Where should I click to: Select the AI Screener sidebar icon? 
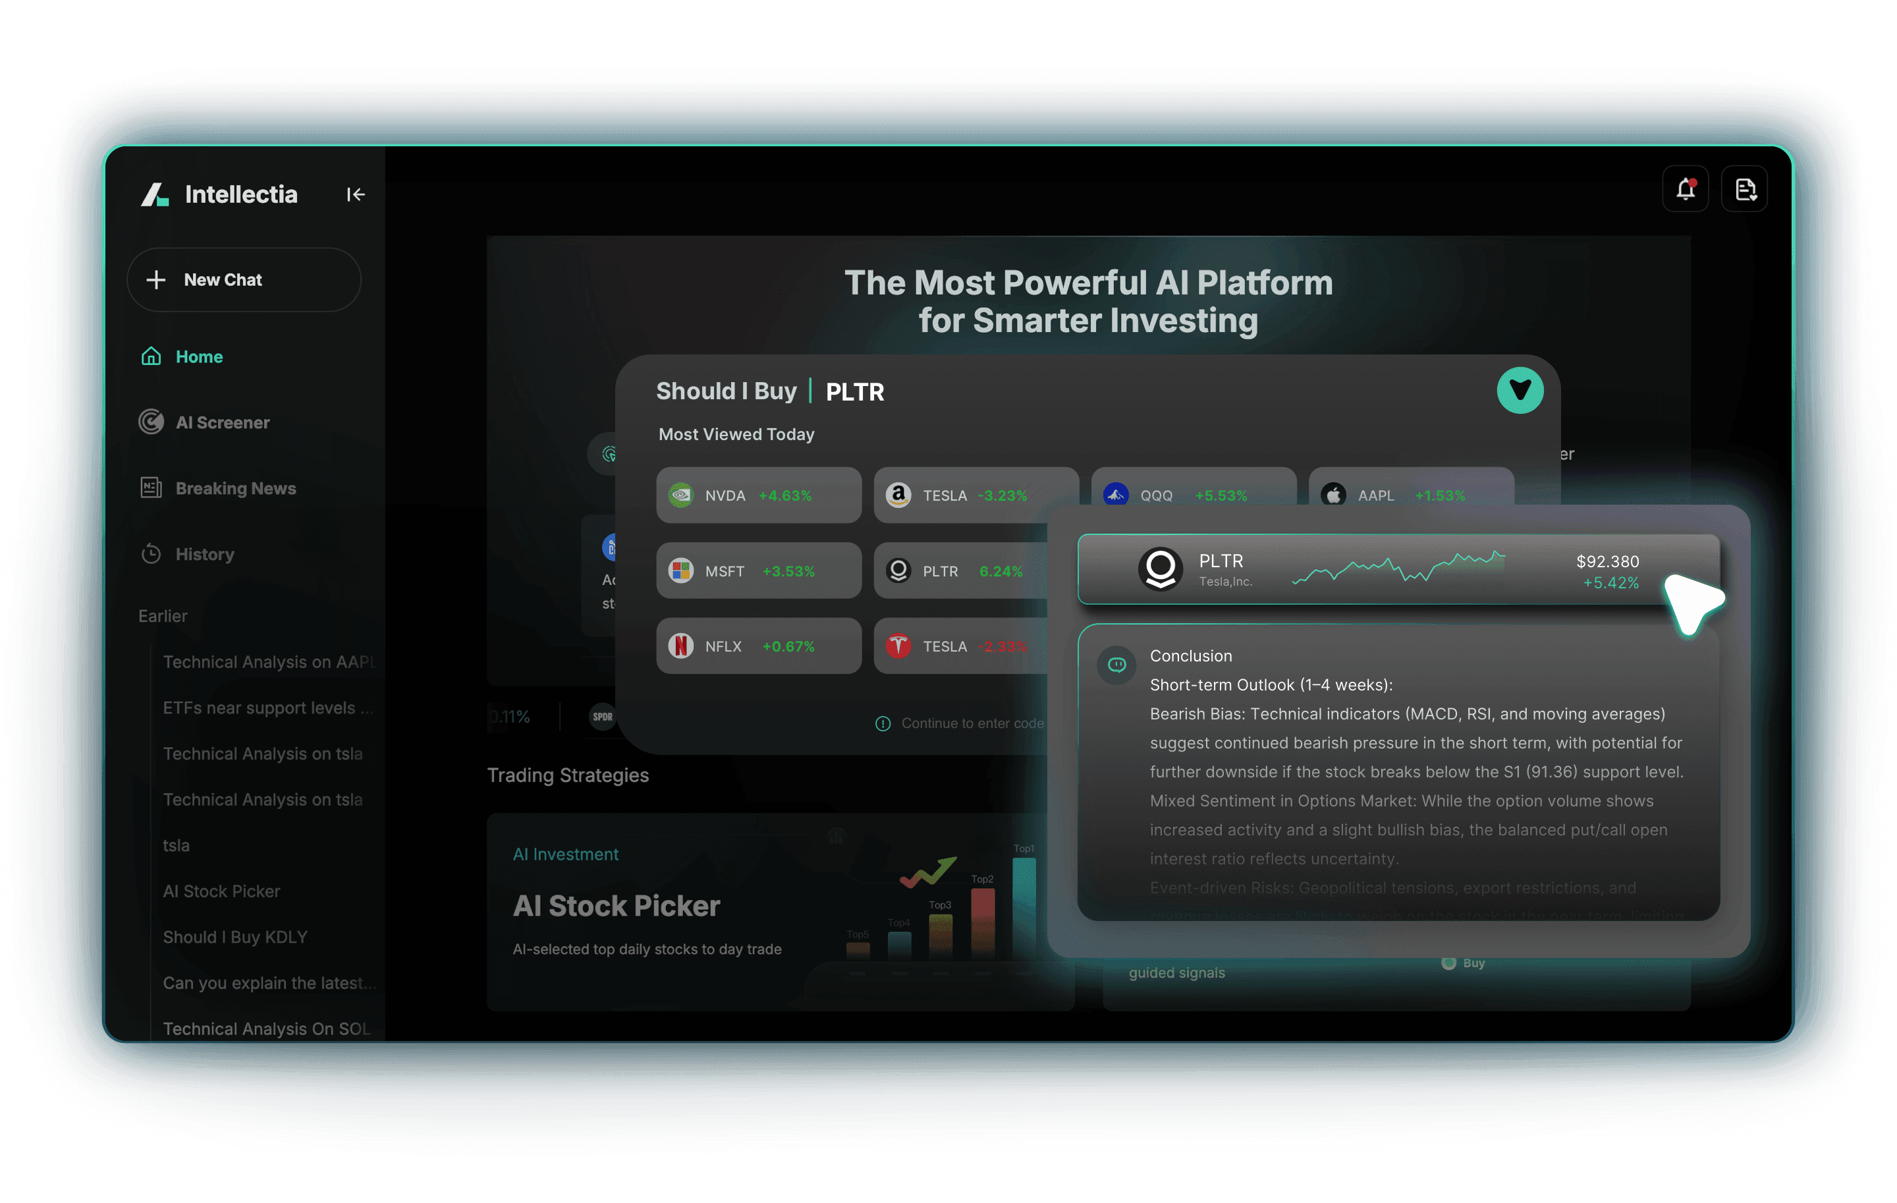(x=151, y=422)
